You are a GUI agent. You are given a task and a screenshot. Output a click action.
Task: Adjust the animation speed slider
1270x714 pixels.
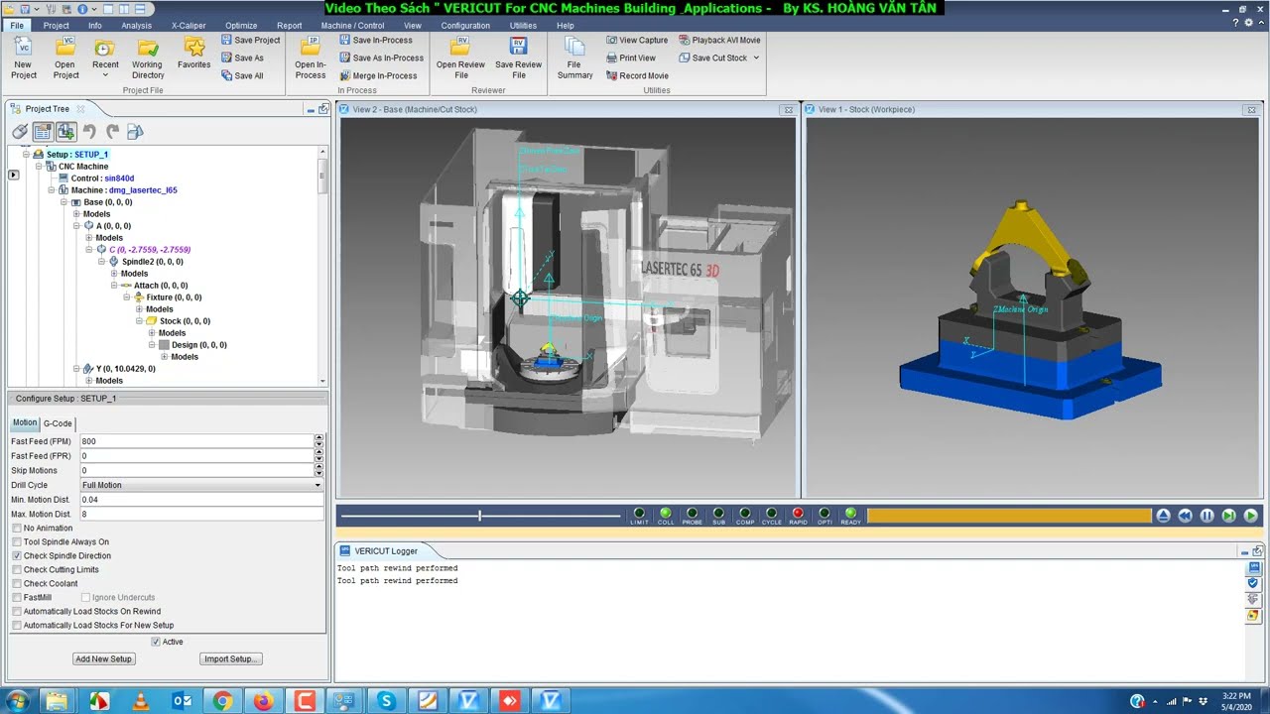pos(479,516)
